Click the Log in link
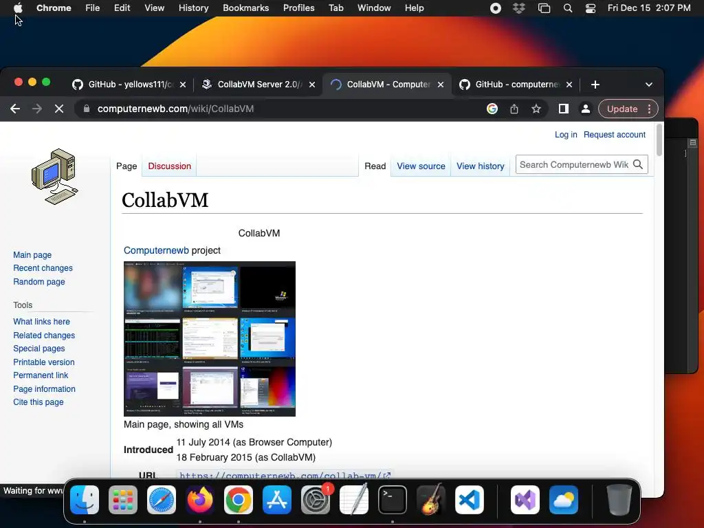Viewport: 704px width, 528px height. click(x=566, y=135)
